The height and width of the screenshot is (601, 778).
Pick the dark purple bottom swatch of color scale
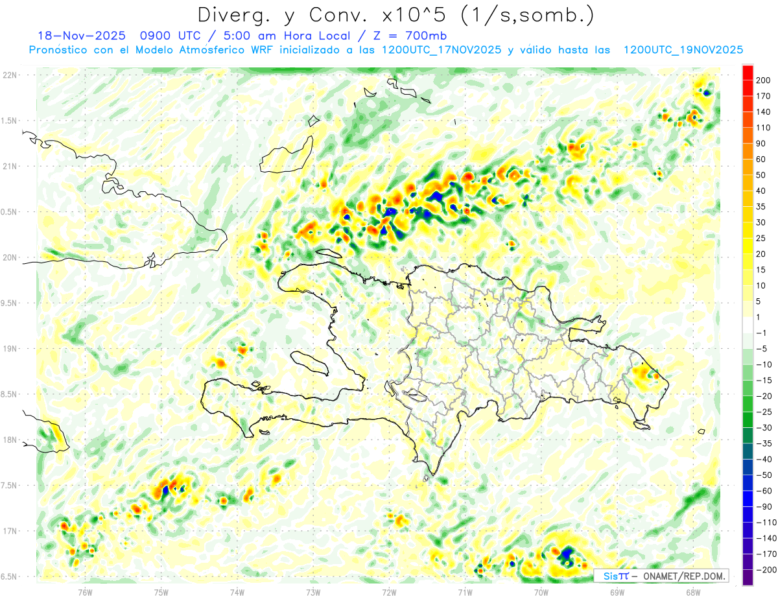click(748, 577)
